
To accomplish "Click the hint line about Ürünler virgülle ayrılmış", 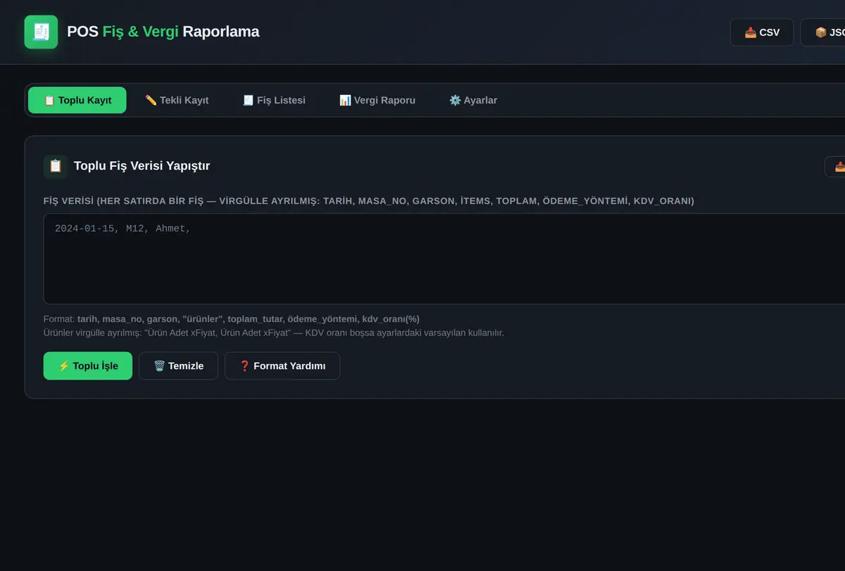I will [274, 332].
